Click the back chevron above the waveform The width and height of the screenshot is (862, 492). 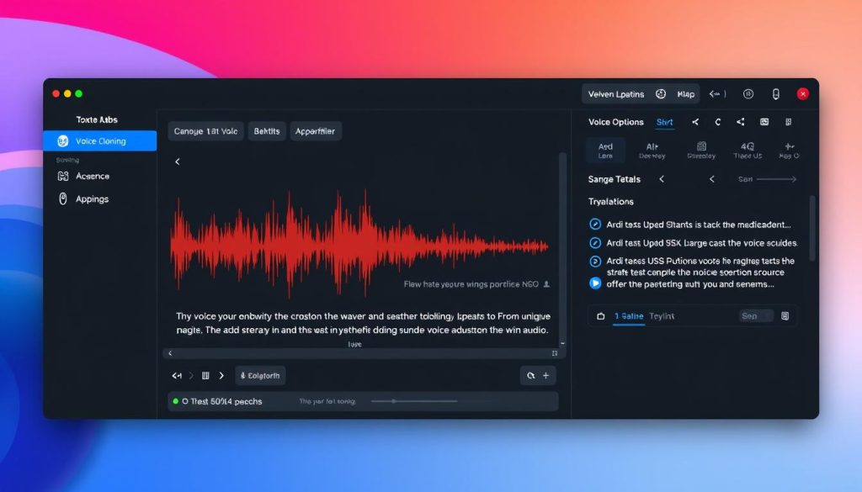click(178, 161)
